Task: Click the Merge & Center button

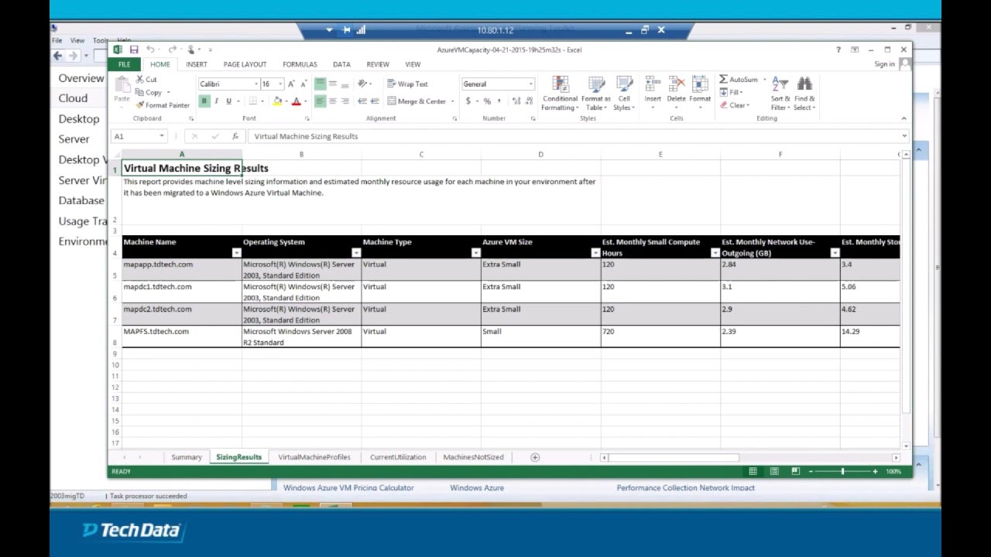Action: click(417, 101)
